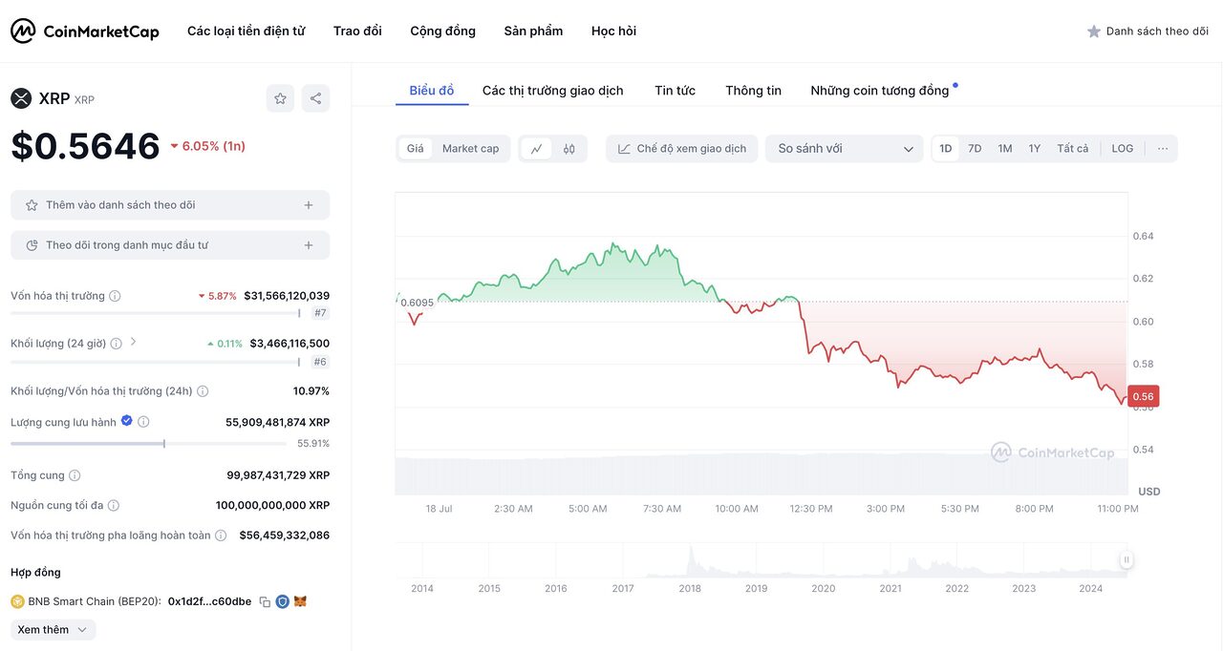
Task: Click info icon beside Nguồn cung tối đa
Action: point(113,506)
